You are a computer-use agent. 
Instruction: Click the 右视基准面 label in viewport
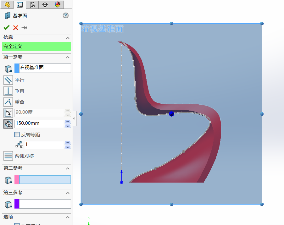(102, 29)
